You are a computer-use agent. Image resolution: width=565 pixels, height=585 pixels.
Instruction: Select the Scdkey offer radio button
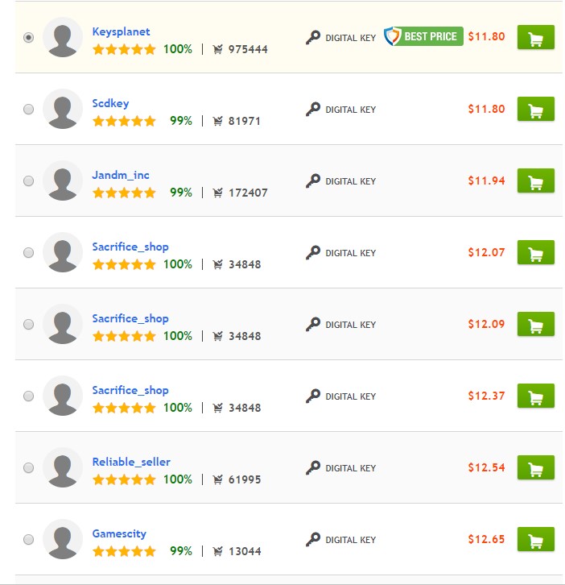[x=29, y=110]
